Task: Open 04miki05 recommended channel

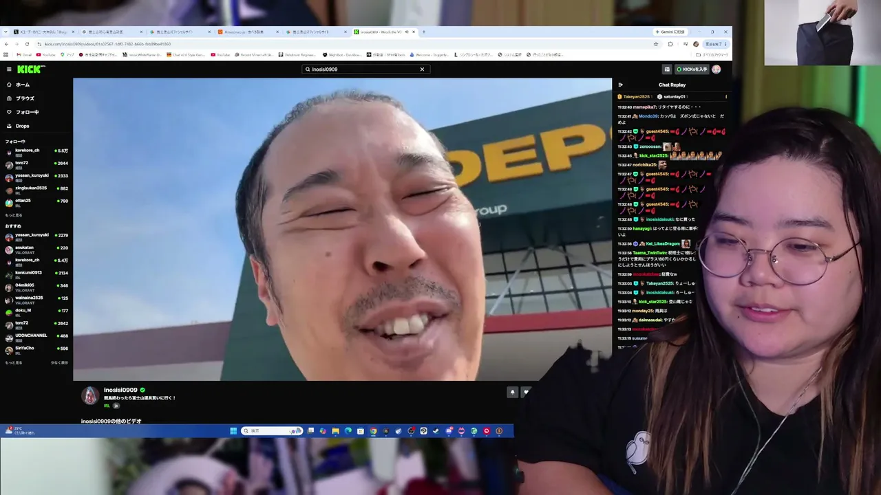Action: [x=36, y=287]
